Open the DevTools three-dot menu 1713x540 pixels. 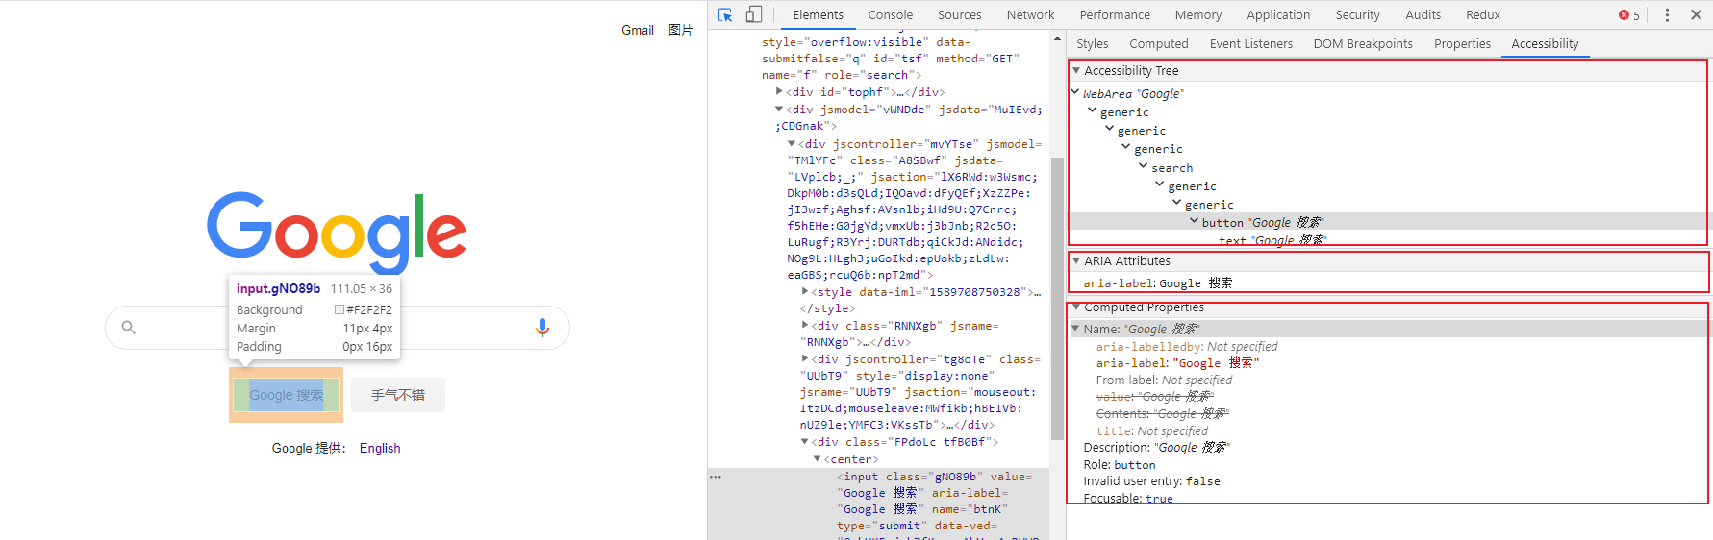(1667, 14)
